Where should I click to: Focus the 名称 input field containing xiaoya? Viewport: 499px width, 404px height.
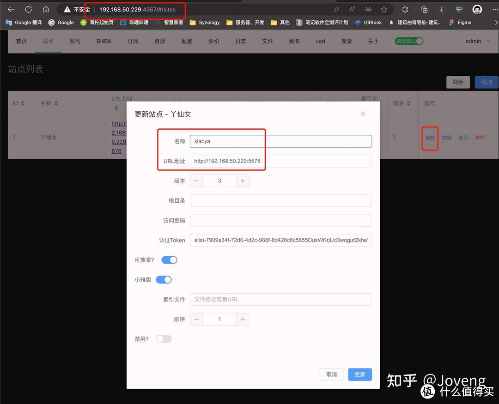click(x=281, y=141)
